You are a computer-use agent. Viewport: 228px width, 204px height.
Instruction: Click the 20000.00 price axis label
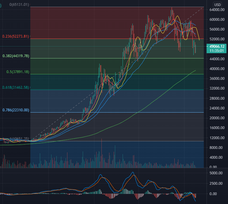click(x=217, y=118)
